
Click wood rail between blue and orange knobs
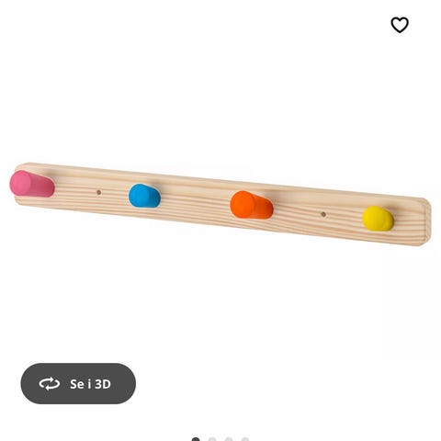click(195, 200)
